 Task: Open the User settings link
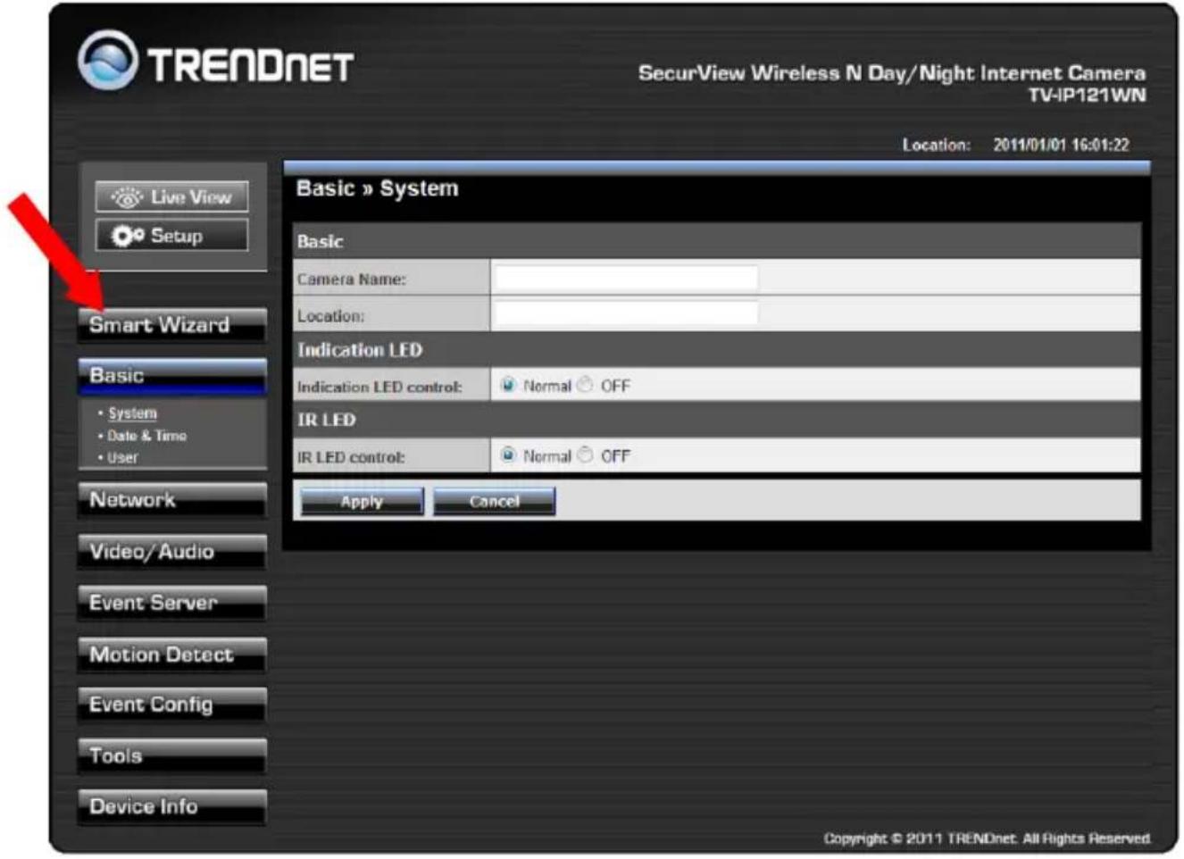pyautogui.click(x=122, y=457)
